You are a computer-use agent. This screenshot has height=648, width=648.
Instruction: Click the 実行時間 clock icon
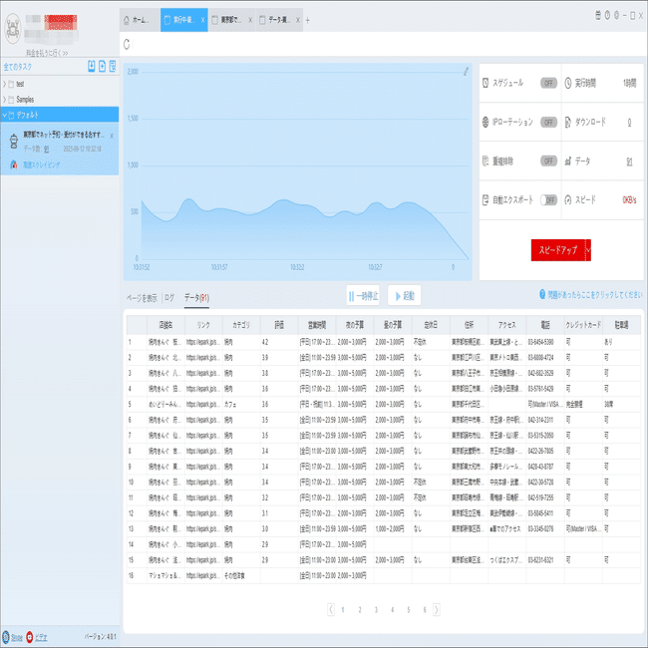[x=568, y=83]
